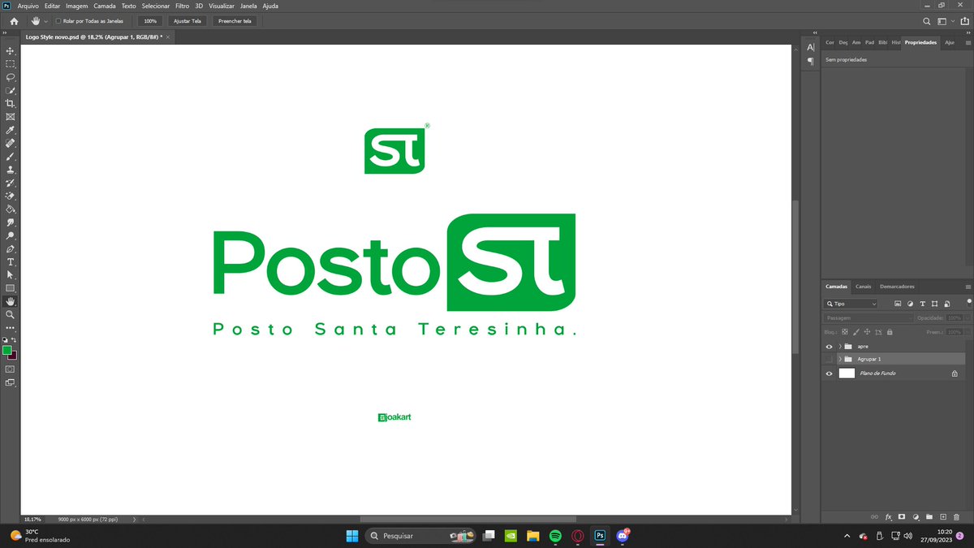Select the Clone Stamp tool
The width and height of the screenshot is (974, 548).
click(x=11, y=170)
